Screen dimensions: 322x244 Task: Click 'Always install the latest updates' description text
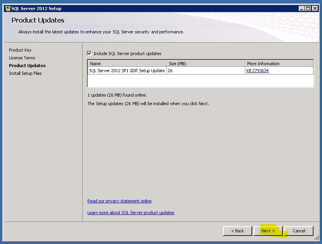coord(101,32)
